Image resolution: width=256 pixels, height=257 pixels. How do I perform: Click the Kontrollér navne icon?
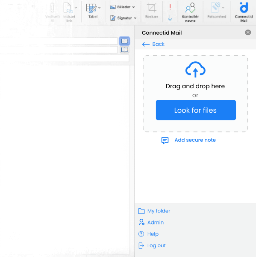pos(190,8)
